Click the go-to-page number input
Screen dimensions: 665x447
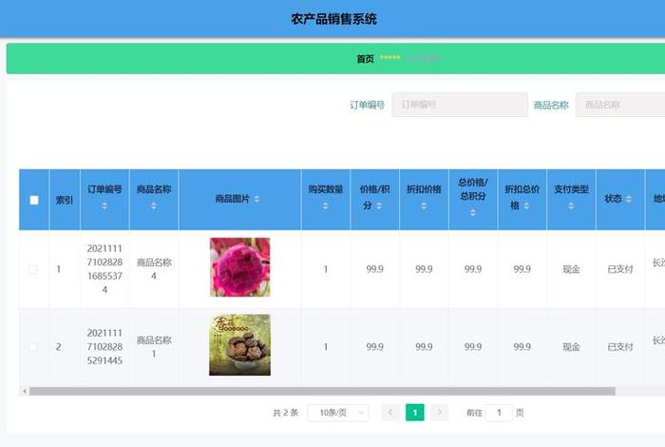(x=499, y=413)
